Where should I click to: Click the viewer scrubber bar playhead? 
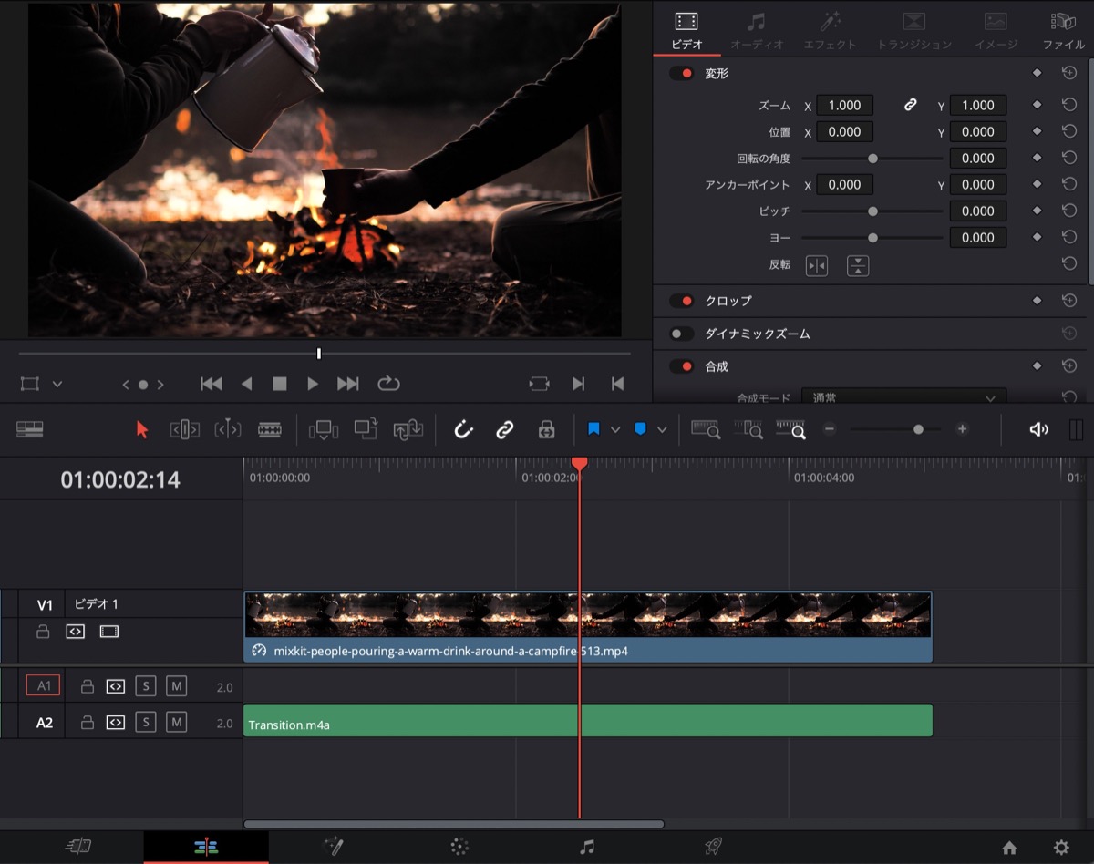click(319, 353)
